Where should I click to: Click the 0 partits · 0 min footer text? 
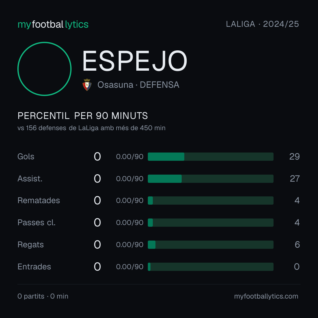pos(43,296)
